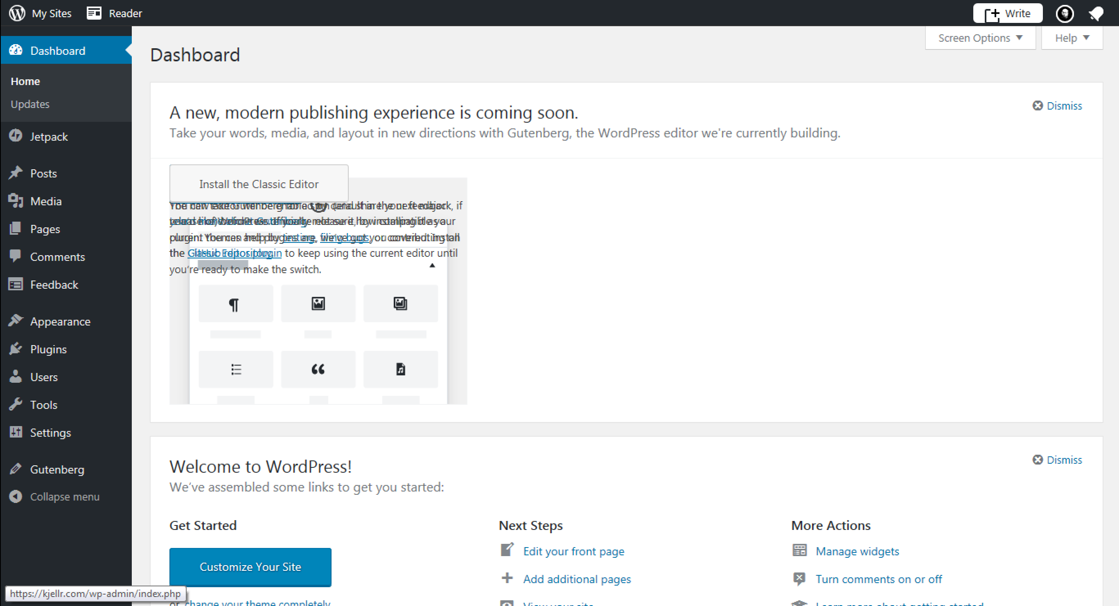The image size is (1119, 606).
Task: Click the audio block icon in preview
Action: (401, 369)
